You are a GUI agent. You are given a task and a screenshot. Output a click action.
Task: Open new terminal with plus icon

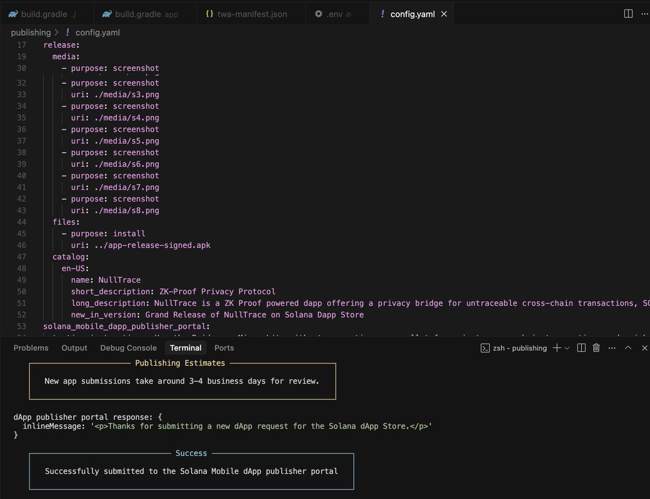click(557, 348)
